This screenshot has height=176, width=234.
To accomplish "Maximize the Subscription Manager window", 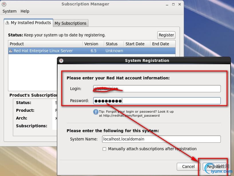I will point(173,4).
